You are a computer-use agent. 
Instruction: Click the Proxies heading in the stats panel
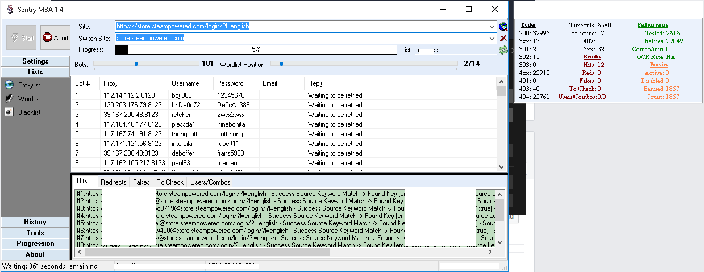[659, 65]
